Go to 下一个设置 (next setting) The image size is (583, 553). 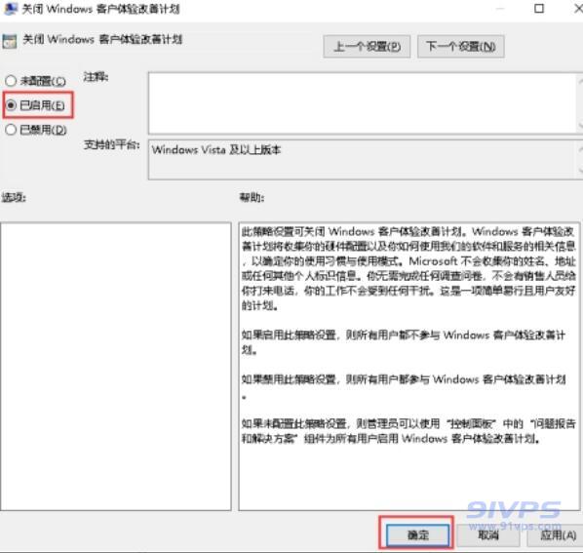tap(461, 47)
